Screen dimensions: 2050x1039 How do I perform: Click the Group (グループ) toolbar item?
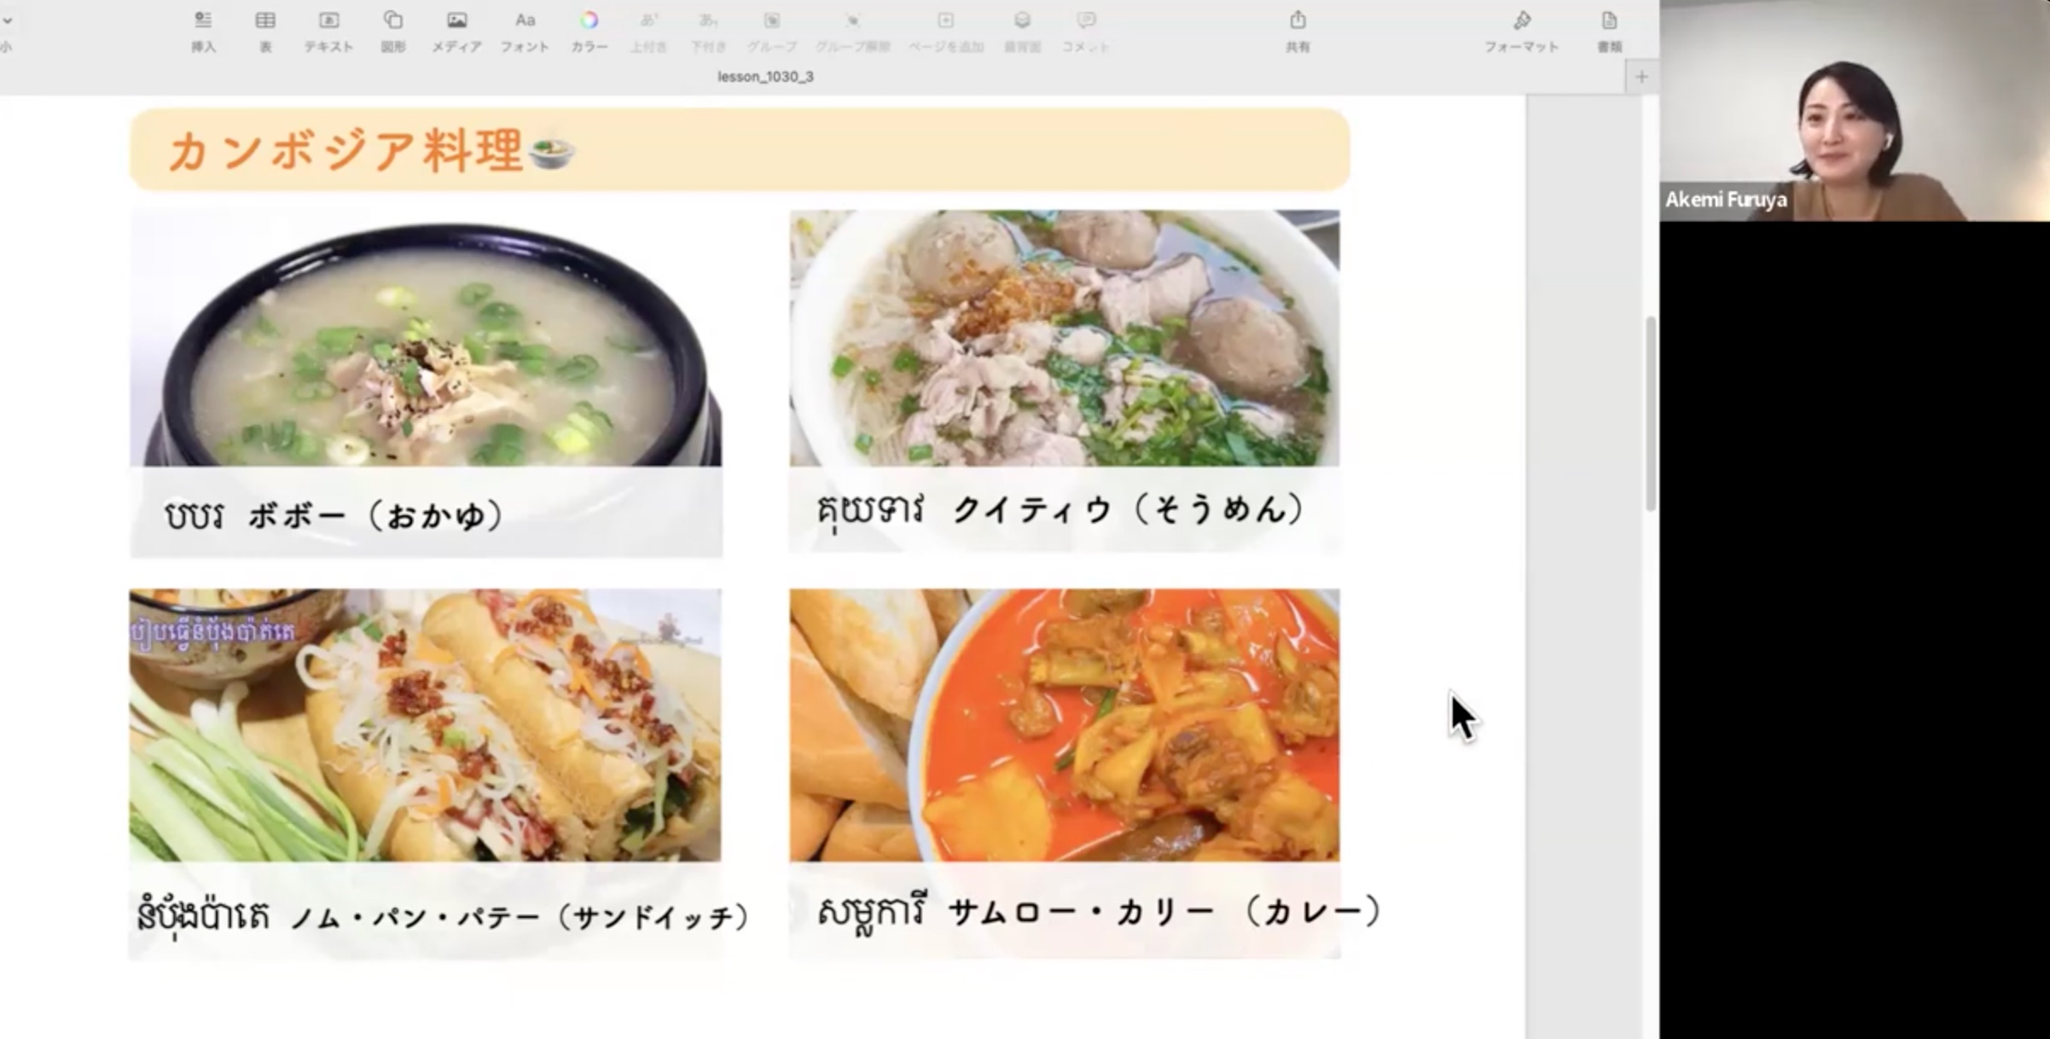point(771,20)
